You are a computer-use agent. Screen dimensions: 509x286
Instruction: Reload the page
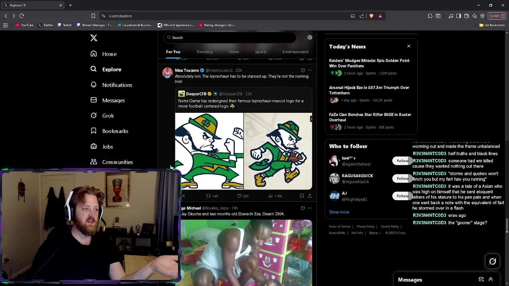[x=22, y=16]
